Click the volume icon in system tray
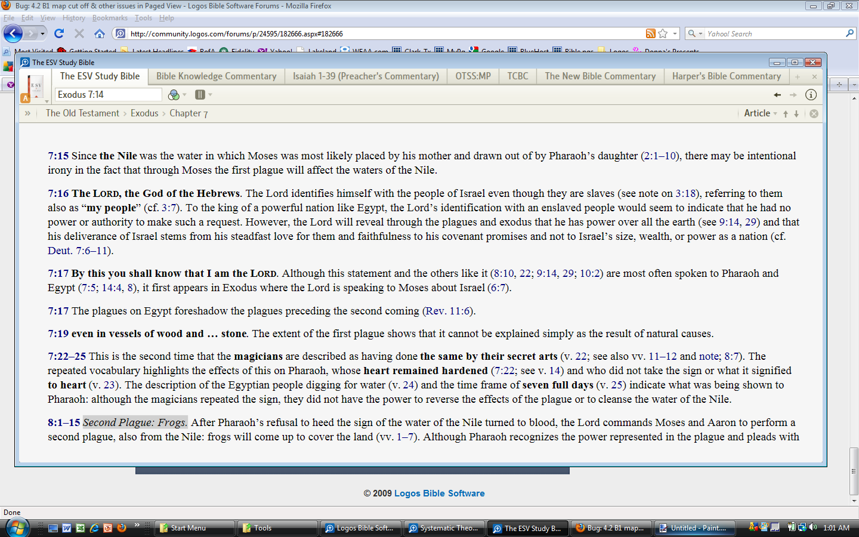Image resolution: width=859 pixels, height=537 pixels. [x=812, y=527]
